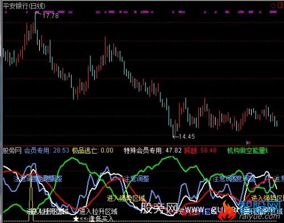
Task: Click the yellow 进入强势区域 annotation under mid 注意调整
Action: 126,199
